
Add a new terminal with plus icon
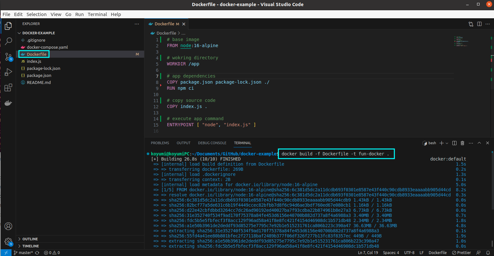[x=441, y=143]
